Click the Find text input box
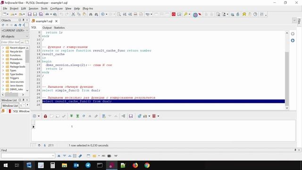Screen dimensions: 302x170 coord(26,156)
